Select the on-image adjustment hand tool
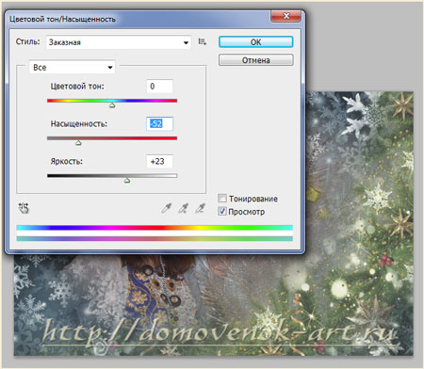Viewport: 424px width, 369px height. tap(24, 208)
